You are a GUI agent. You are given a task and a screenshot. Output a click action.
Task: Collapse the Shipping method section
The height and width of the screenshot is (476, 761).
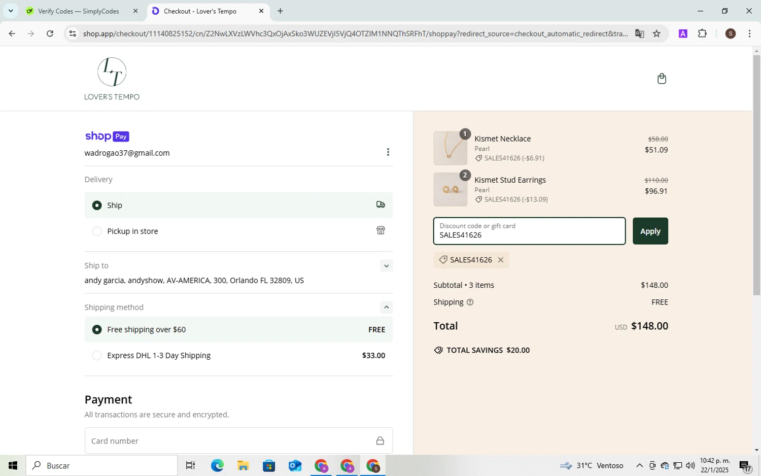click(x=386, y=307)
